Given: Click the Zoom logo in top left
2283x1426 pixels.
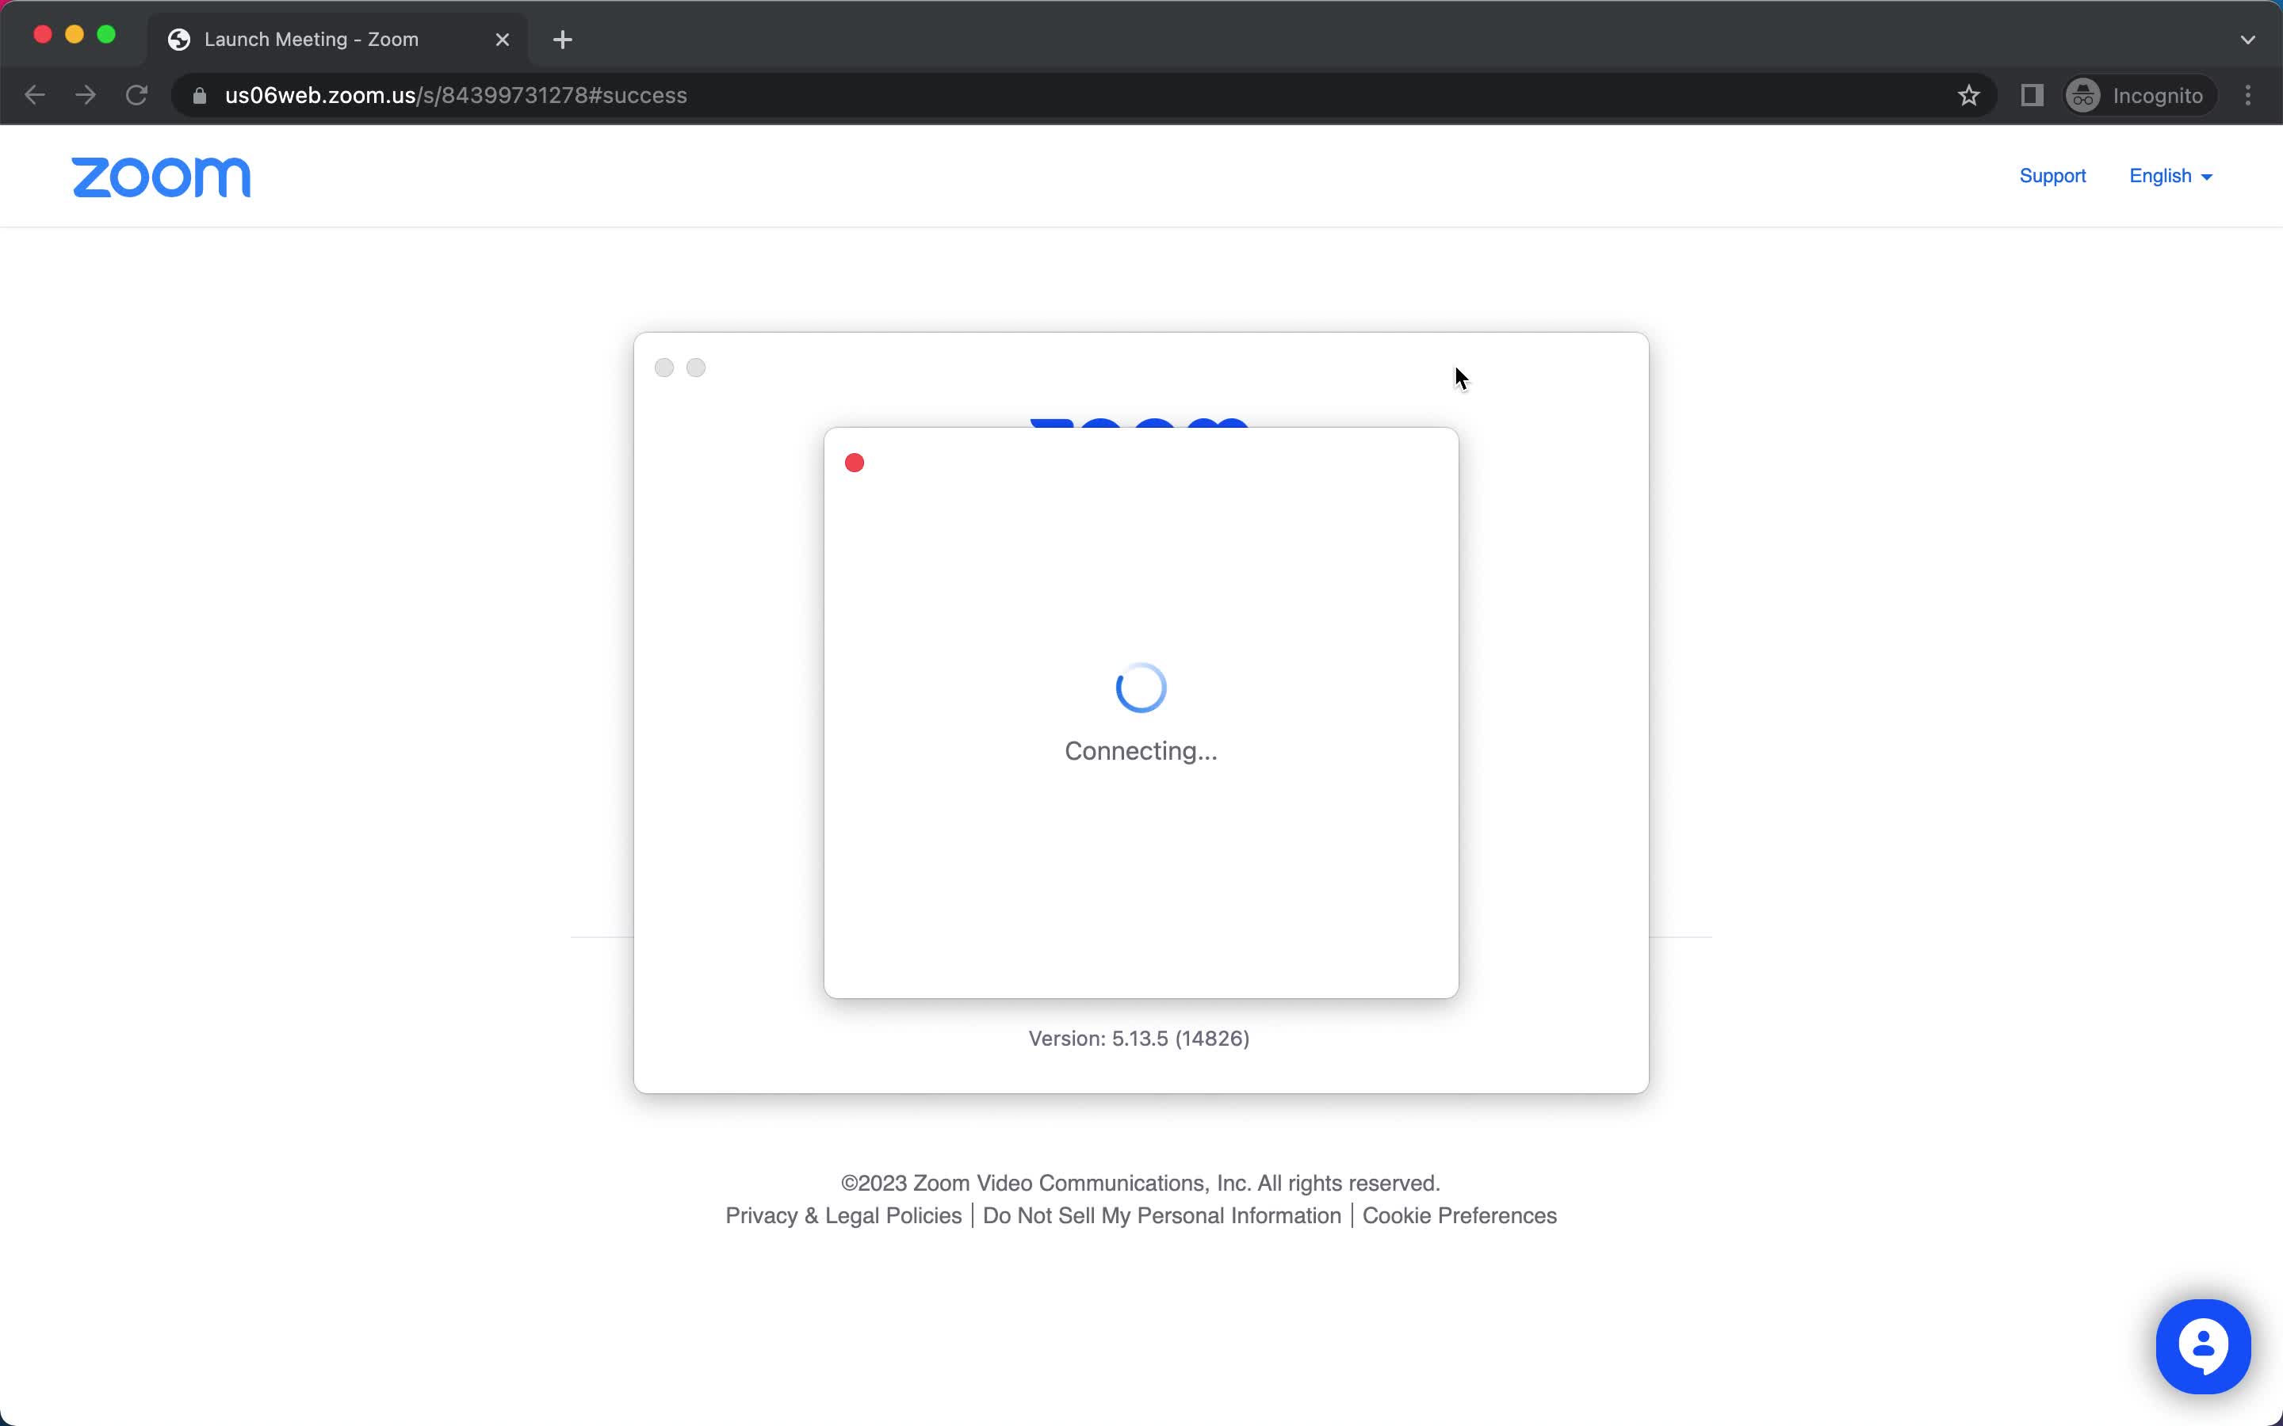Looking at the screenshot, I should (161, 176).
